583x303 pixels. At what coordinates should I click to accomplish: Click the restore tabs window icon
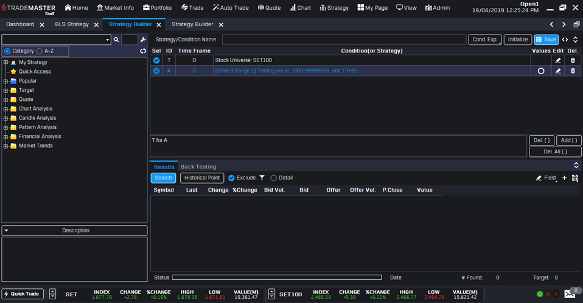[576, 24]
